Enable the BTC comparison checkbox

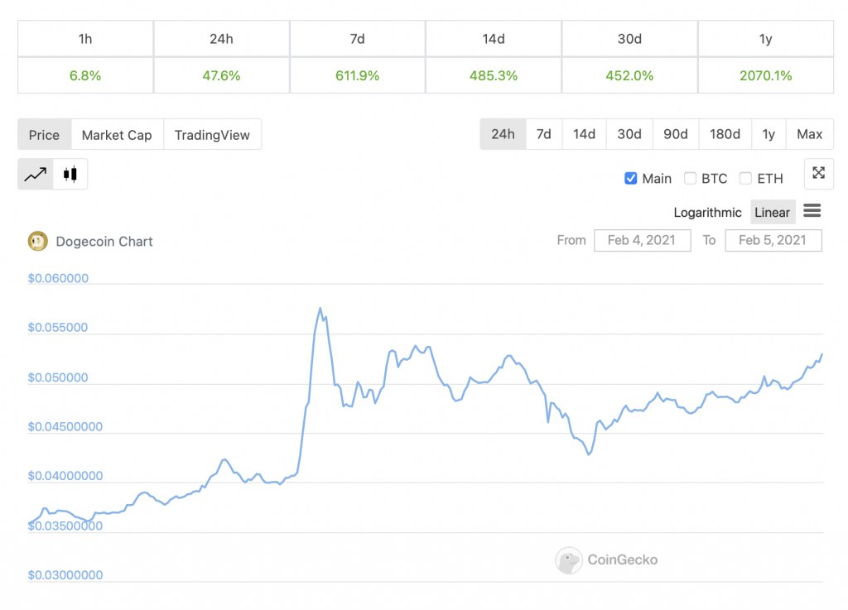pyautogui.click(x=690, y=178)
